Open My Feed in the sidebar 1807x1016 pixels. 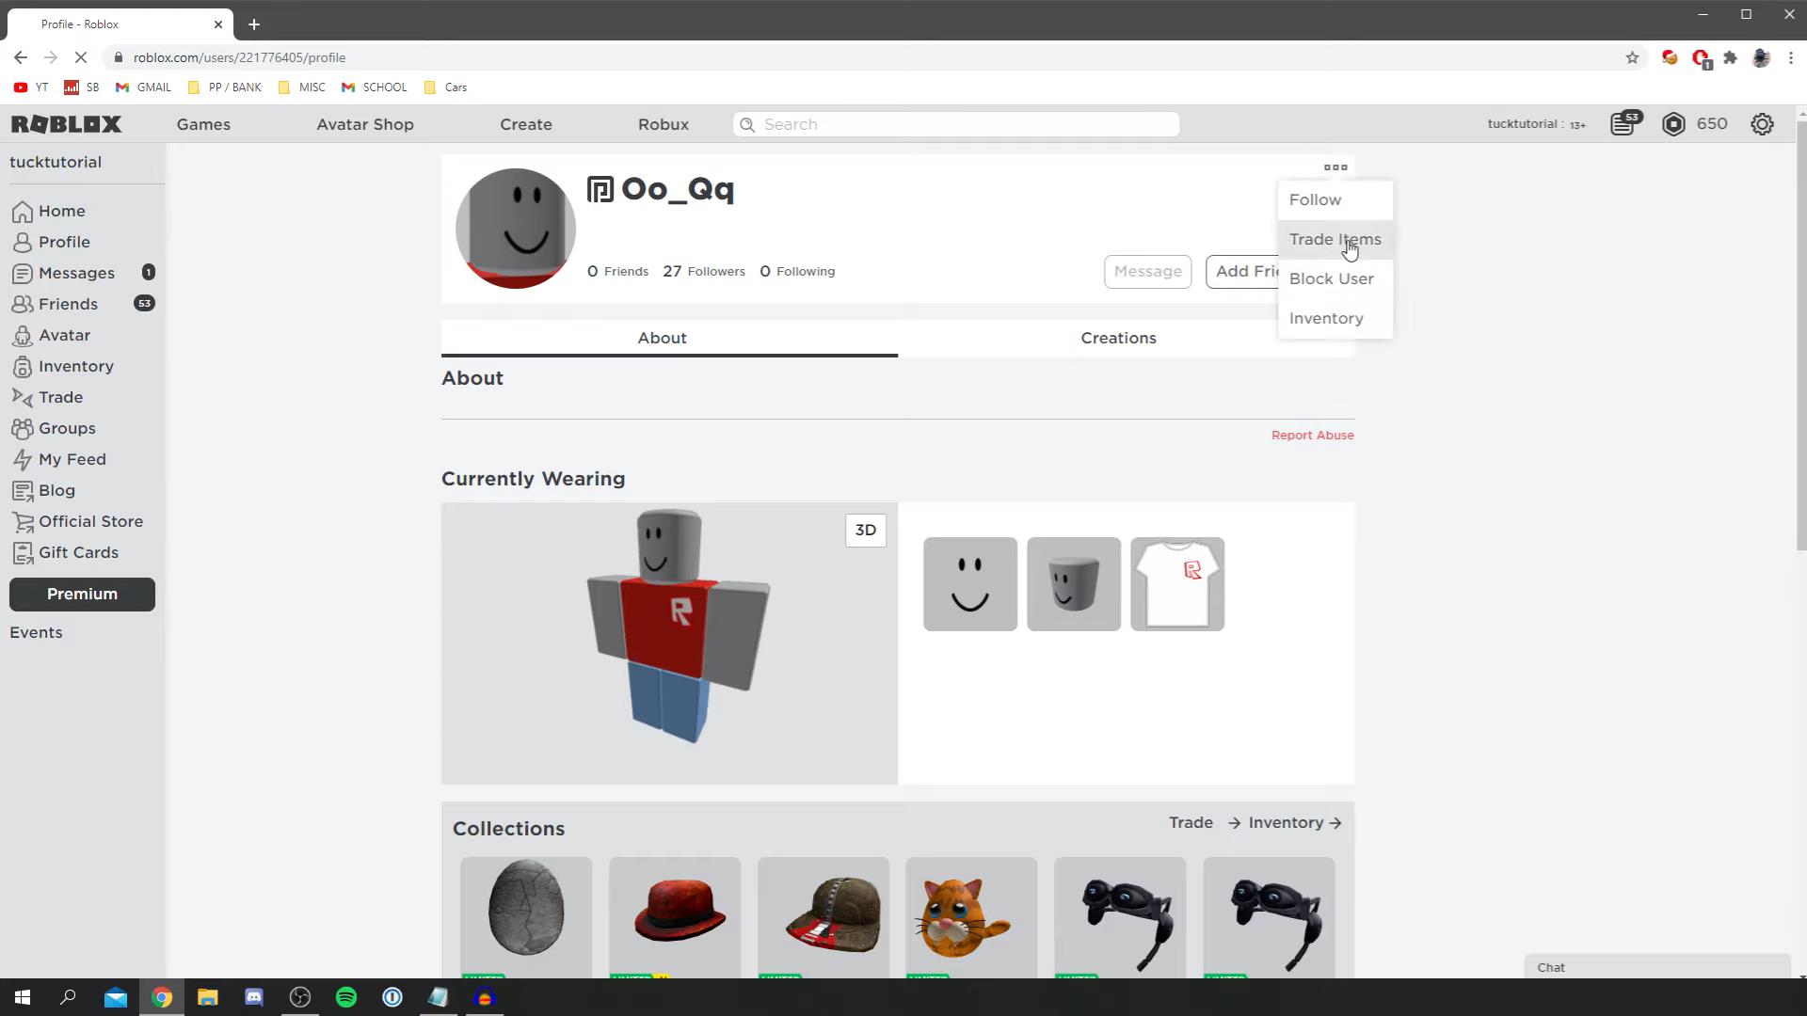[59, 460]
